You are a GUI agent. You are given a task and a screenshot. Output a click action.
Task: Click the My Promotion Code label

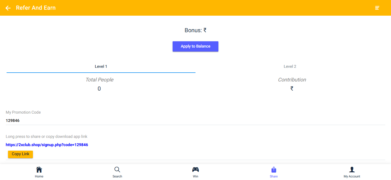[23, 112]
